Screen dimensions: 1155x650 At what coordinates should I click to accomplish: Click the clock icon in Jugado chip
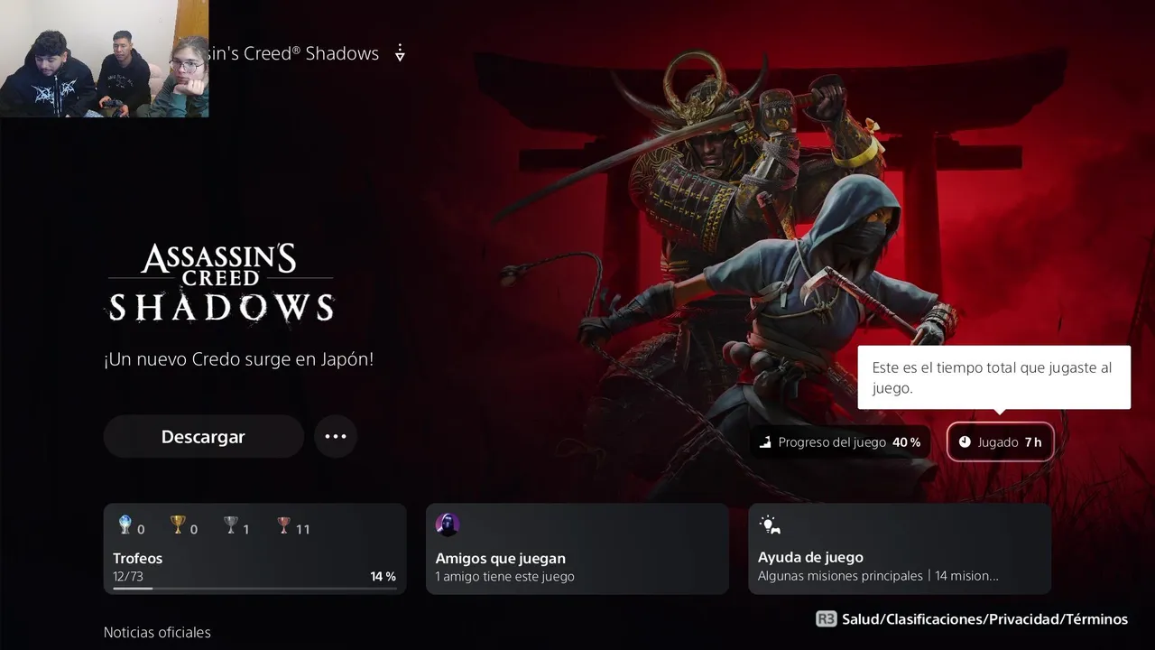pyautogui.click(x=965, y=442)
